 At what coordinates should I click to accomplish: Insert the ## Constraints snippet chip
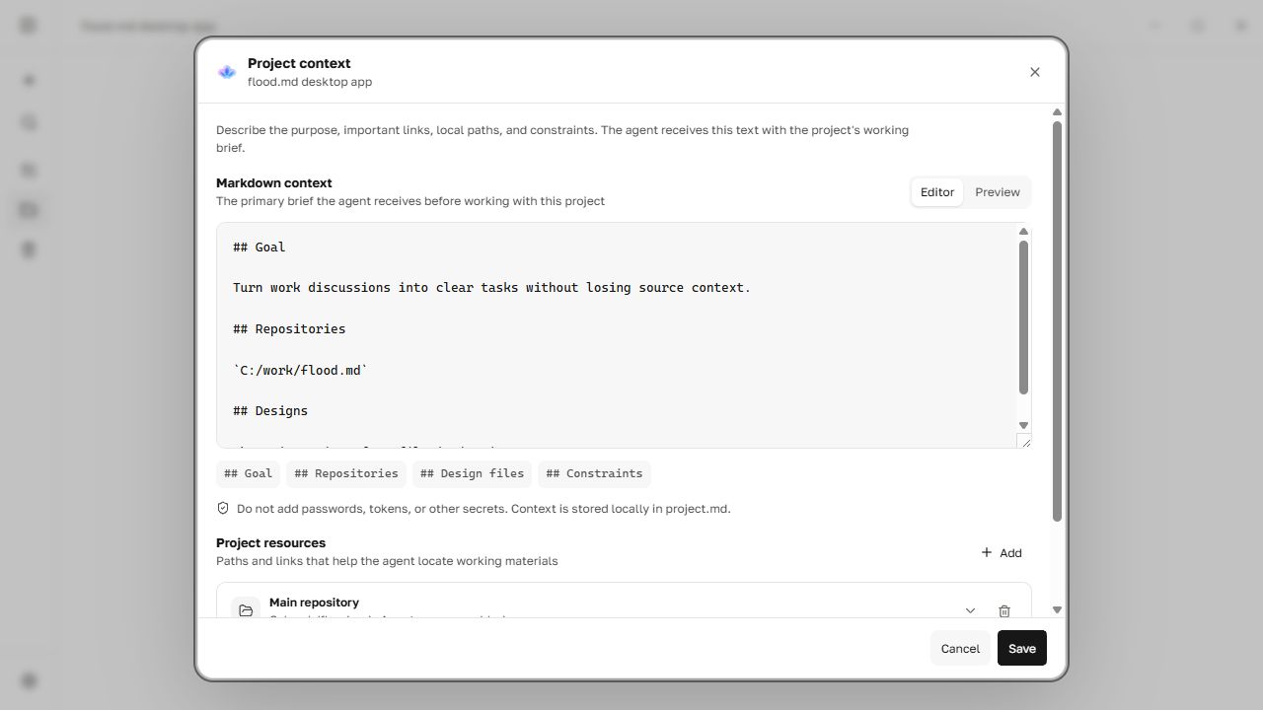pos(594,474)
